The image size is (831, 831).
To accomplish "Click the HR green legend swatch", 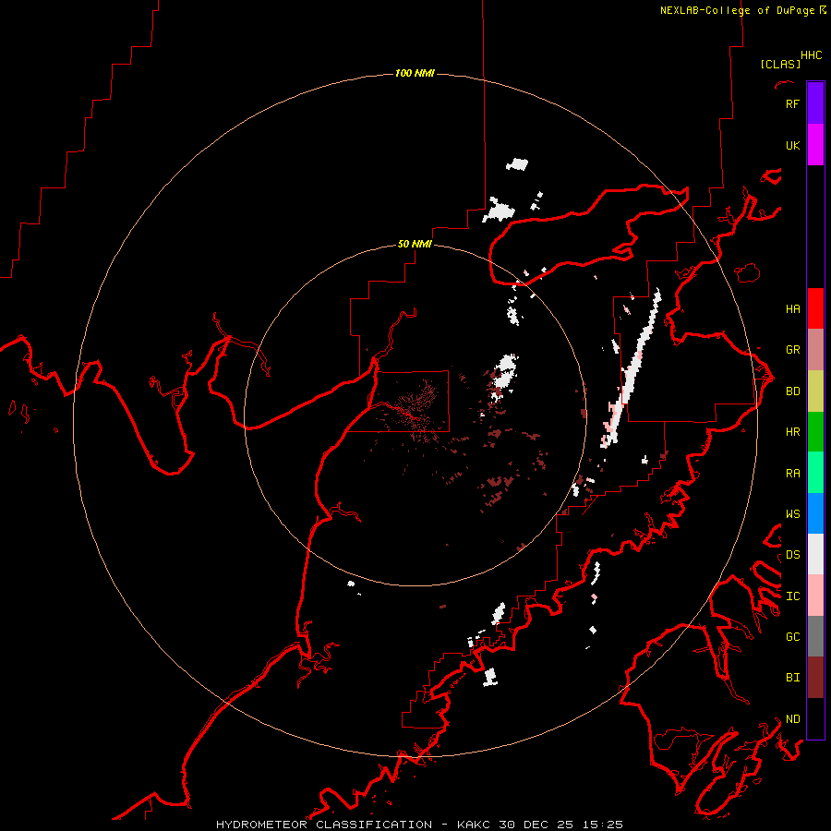I will click(x=815, y=432).
